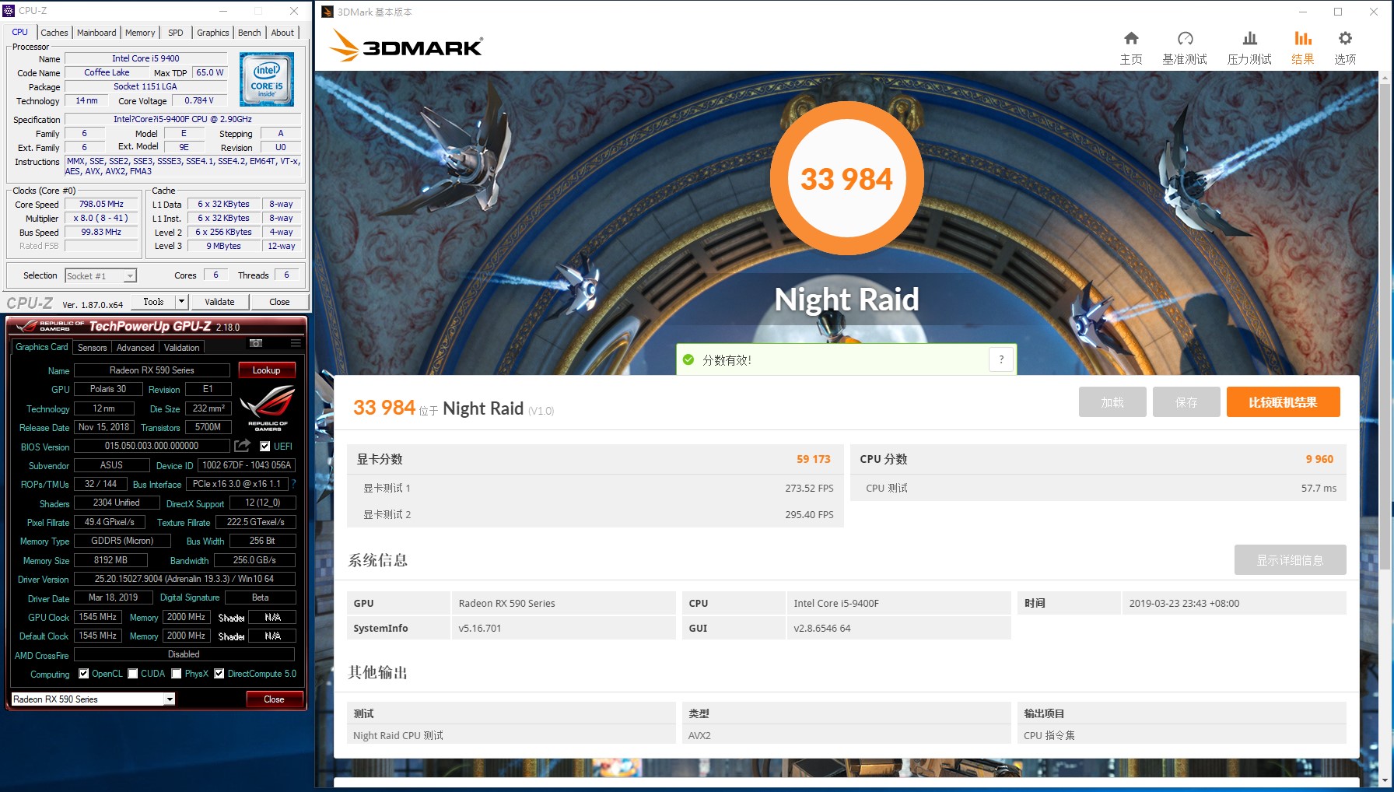Click the gray Load (加载) button
Screen dimensions: 1394x792
1112,402
